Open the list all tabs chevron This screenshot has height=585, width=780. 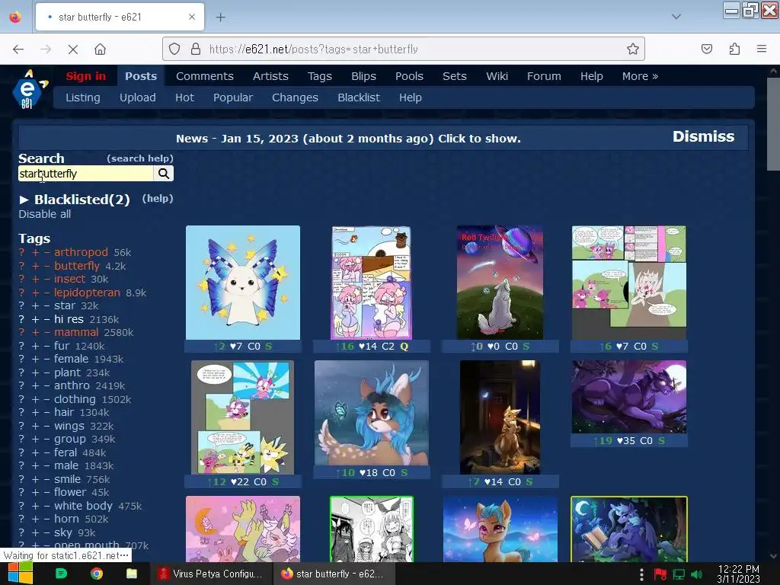pyautogui.click(x=676, y=17)
